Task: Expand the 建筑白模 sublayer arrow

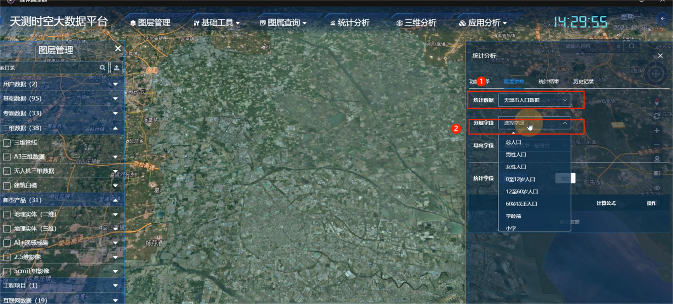Action: [116, 185]
